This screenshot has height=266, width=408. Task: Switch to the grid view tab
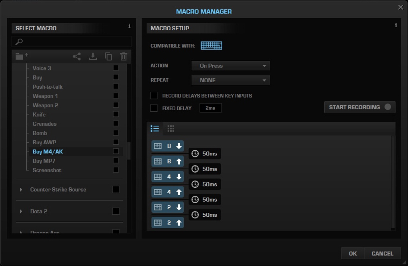[171, 128]
